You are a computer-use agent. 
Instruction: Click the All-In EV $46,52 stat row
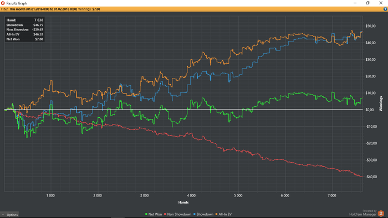(x=25, y=34)
